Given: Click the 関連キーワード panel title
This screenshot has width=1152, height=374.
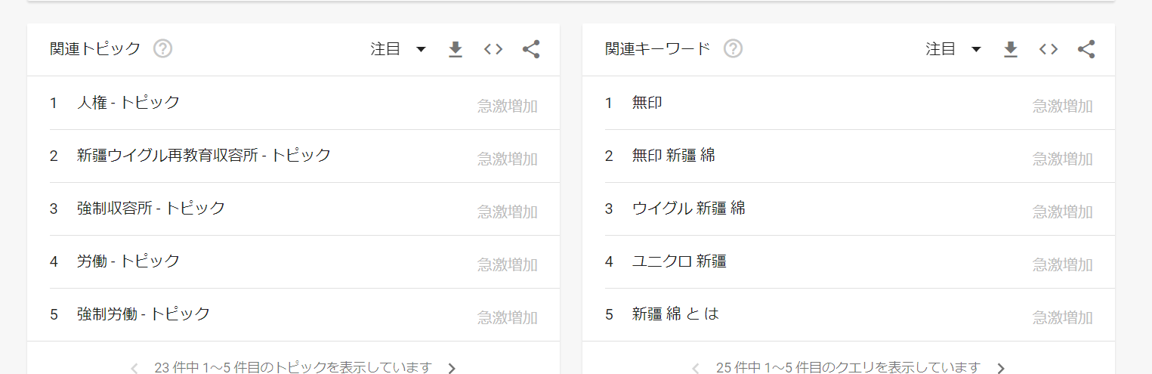Looking at the screenshot, I should (658, 49).
